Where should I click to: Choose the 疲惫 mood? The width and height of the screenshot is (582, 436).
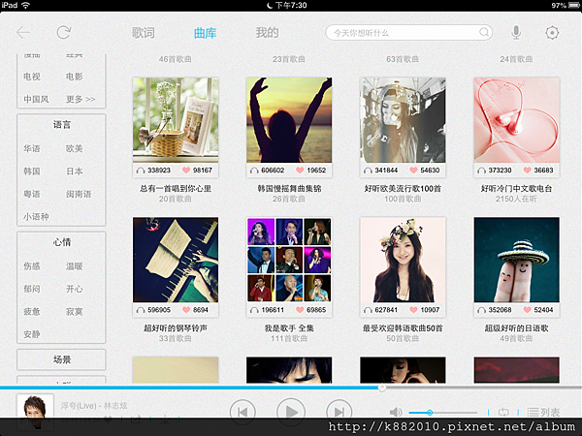pyautogui.click(x=32, y=311)
